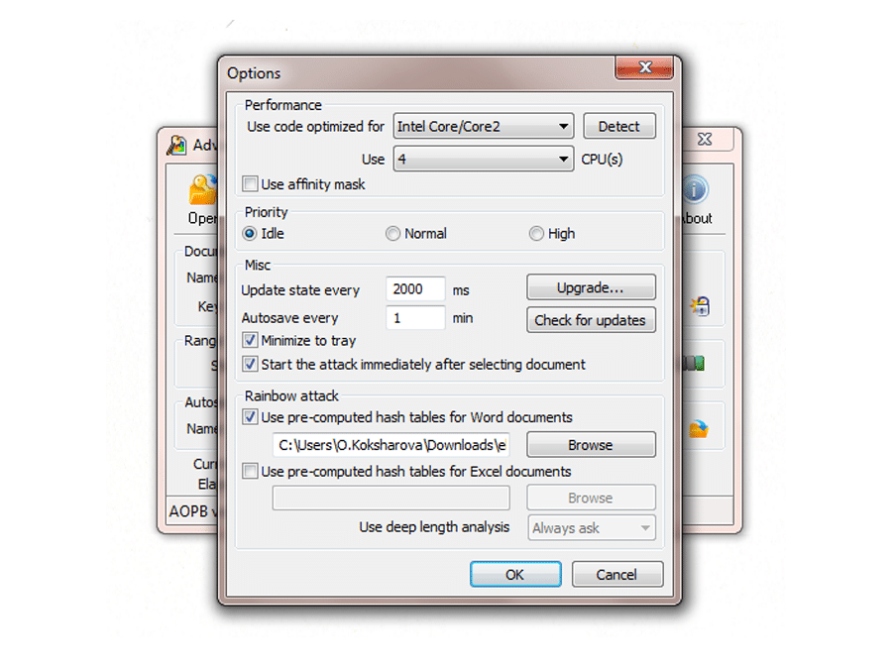Close the Options dialog with X
The width and height of the screenshot is (892, 669).
pyautogui.click(x=645, y=68)
